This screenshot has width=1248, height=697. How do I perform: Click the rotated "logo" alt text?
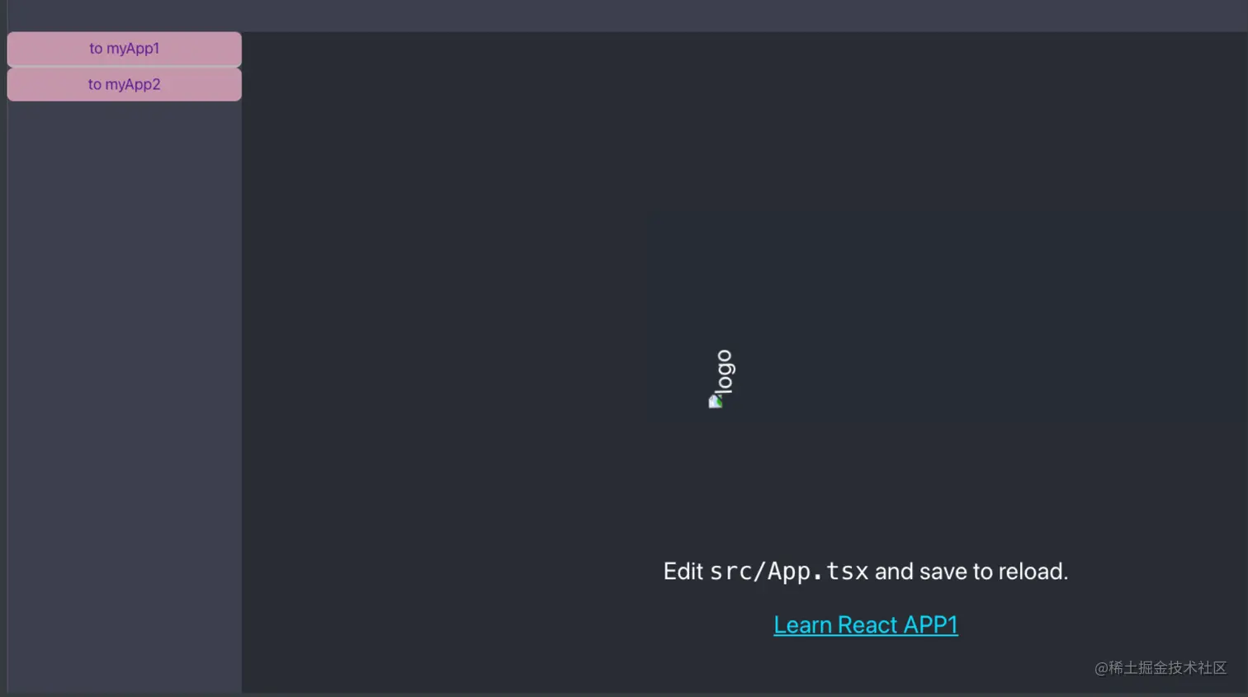point(724,371)
